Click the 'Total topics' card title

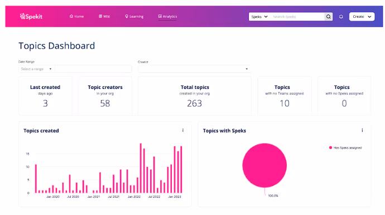click(195, 87)
